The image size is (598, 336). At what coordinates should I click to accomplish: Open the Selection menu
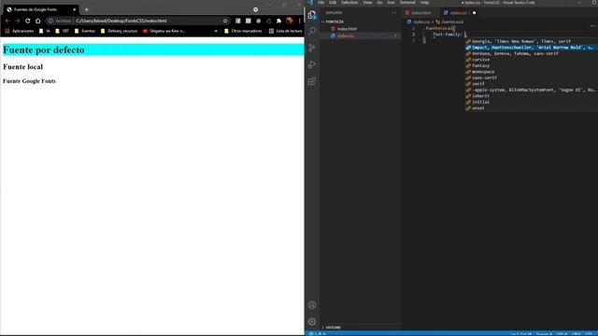click(349, 2)
